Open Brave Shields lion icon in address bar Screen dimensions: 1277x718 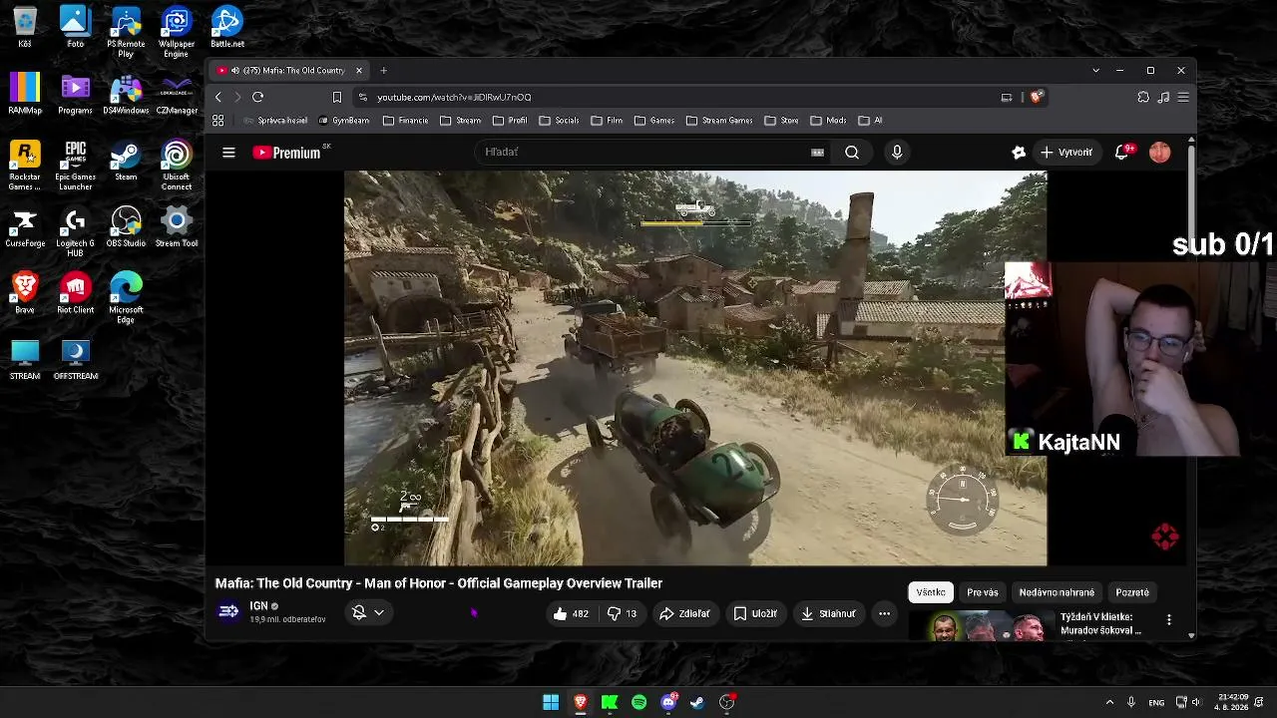1037,97
